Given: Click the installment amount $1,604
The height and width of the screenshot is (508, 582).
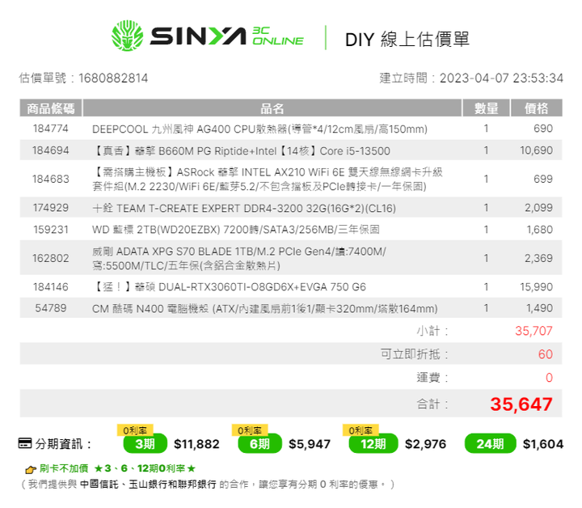Looking at the screenshot, I should (543, 444).
